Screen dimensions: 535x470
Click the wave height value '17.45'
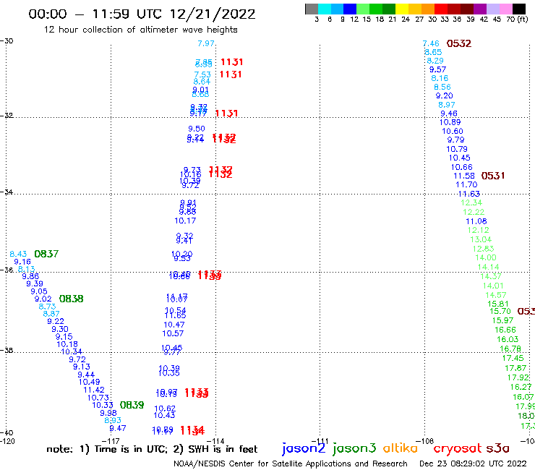[513, 358]
